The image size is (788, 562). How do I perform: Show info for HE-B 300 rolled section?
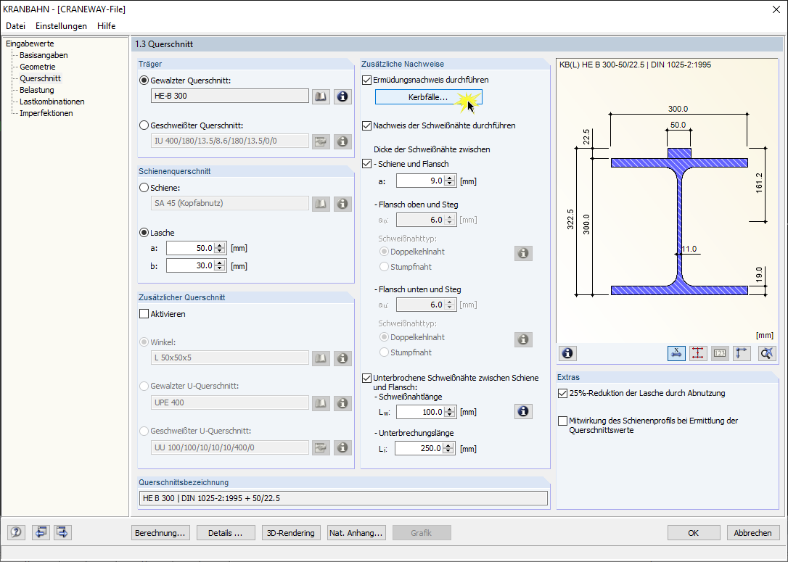coord(342,96)
